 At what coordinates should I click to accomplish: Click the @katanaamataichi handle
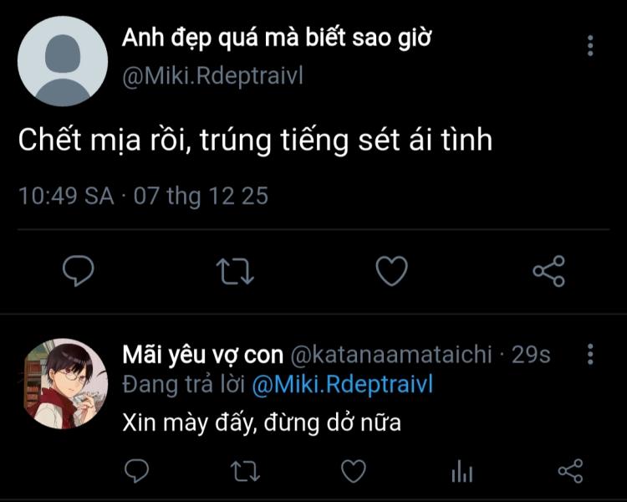click(391, 355)
